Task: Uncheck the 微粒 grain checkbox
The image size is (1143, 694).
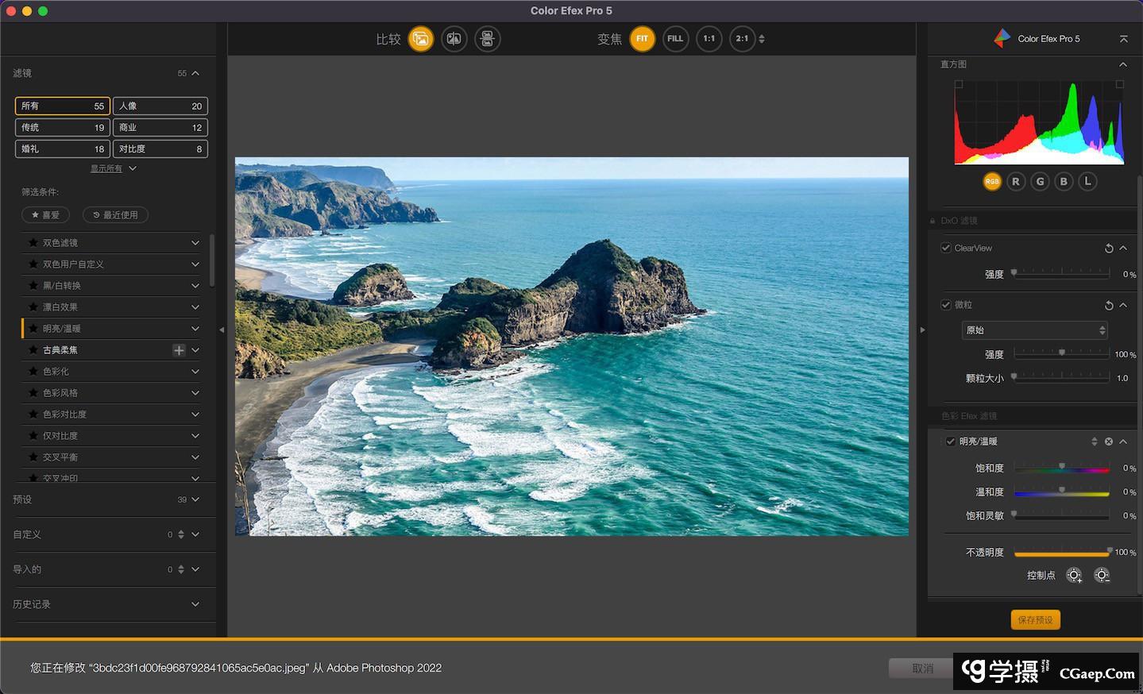Action: tap(946, 305)
